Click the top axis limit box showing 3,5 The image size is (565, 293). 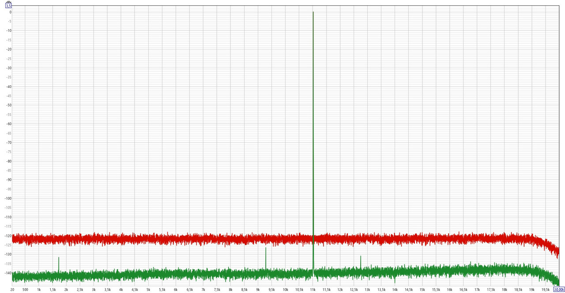coord(8,6)
